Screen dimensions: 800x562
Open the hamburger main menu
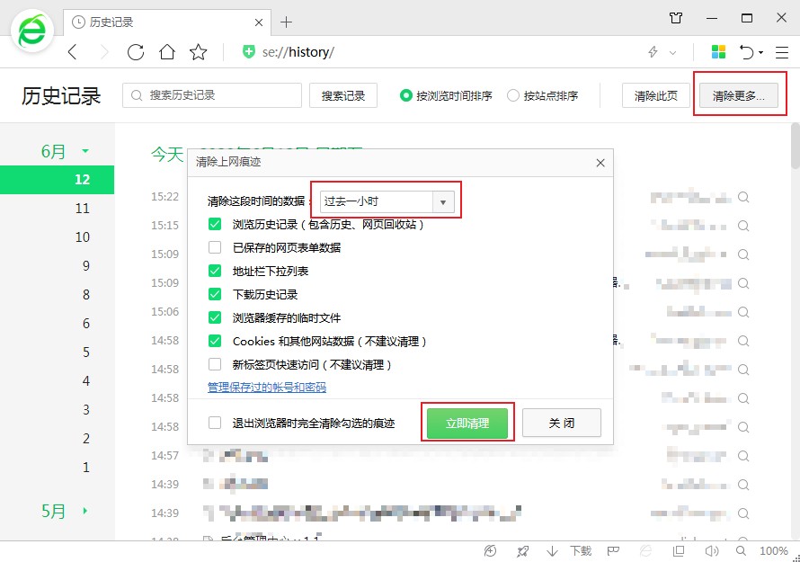tap(782, 52)
